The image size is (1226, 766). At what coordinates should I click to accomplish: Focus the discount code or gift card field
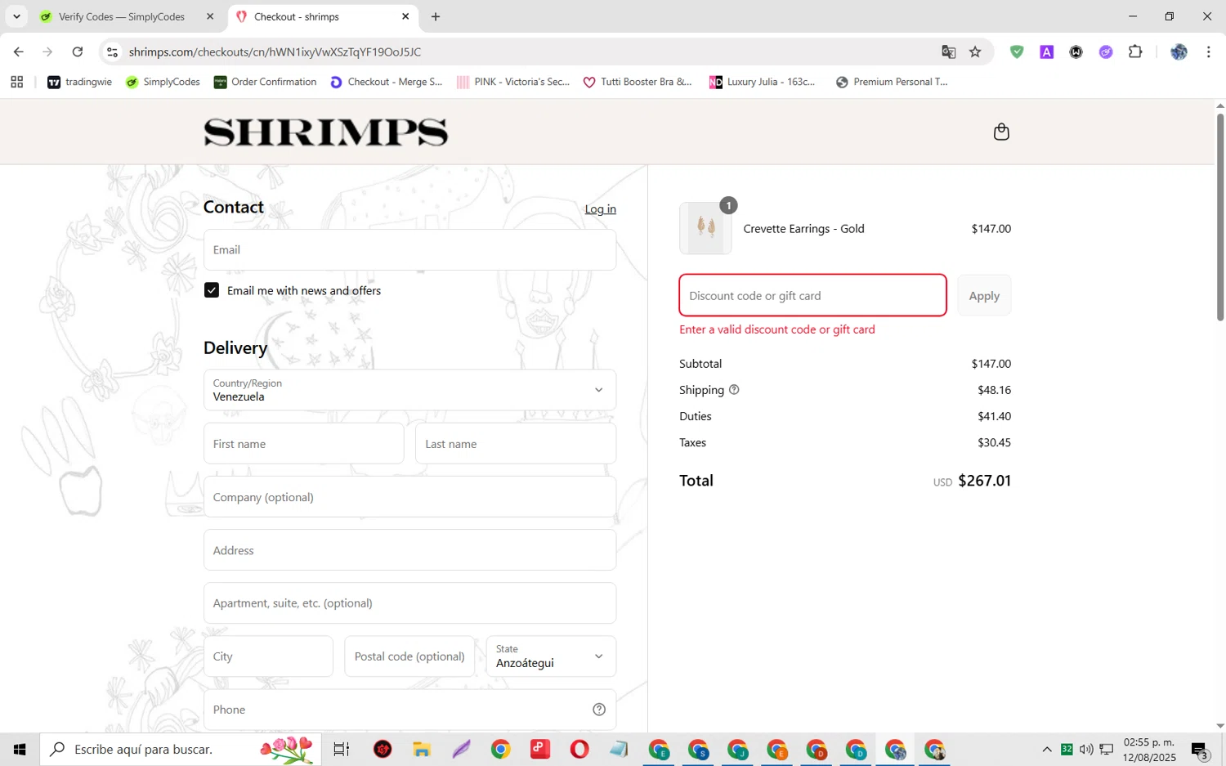coord(812,295)
